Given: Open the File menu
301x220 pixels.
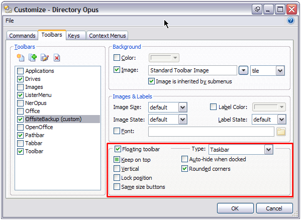Looking at the screenshot, I should 10,21.
